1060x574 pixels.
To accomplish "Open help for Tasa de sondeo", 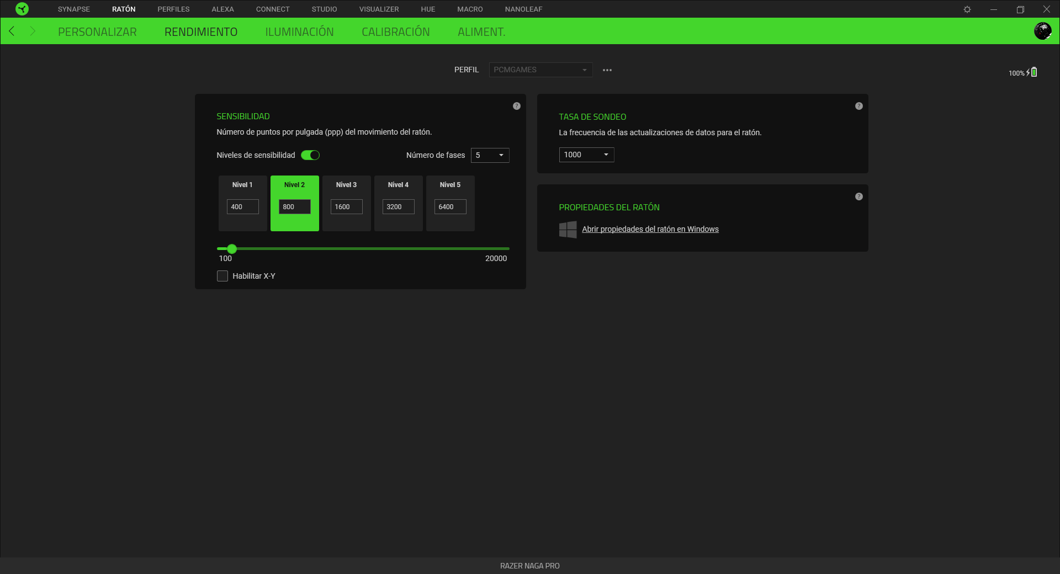I will pos(858,105).
